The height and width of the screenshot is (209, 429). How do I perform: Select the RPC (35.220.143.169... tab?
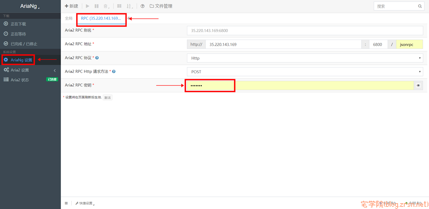click(101, 18)
